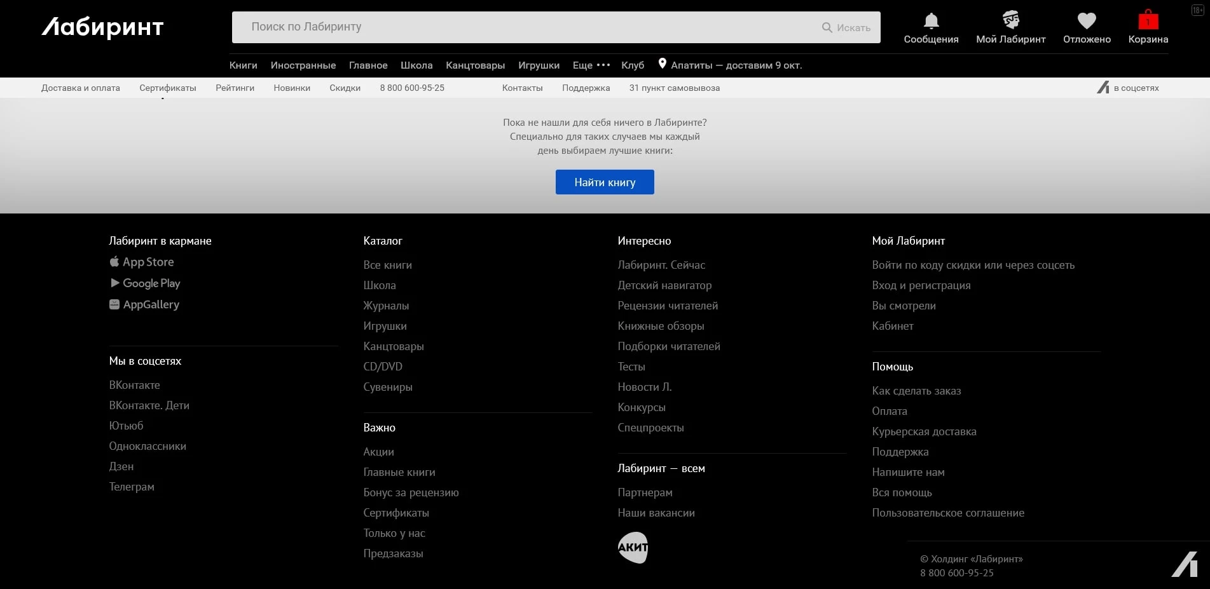Screen dimensions: 1210x589
Task: Click the location pin delivery icon
Action: (x=662, y=64)
